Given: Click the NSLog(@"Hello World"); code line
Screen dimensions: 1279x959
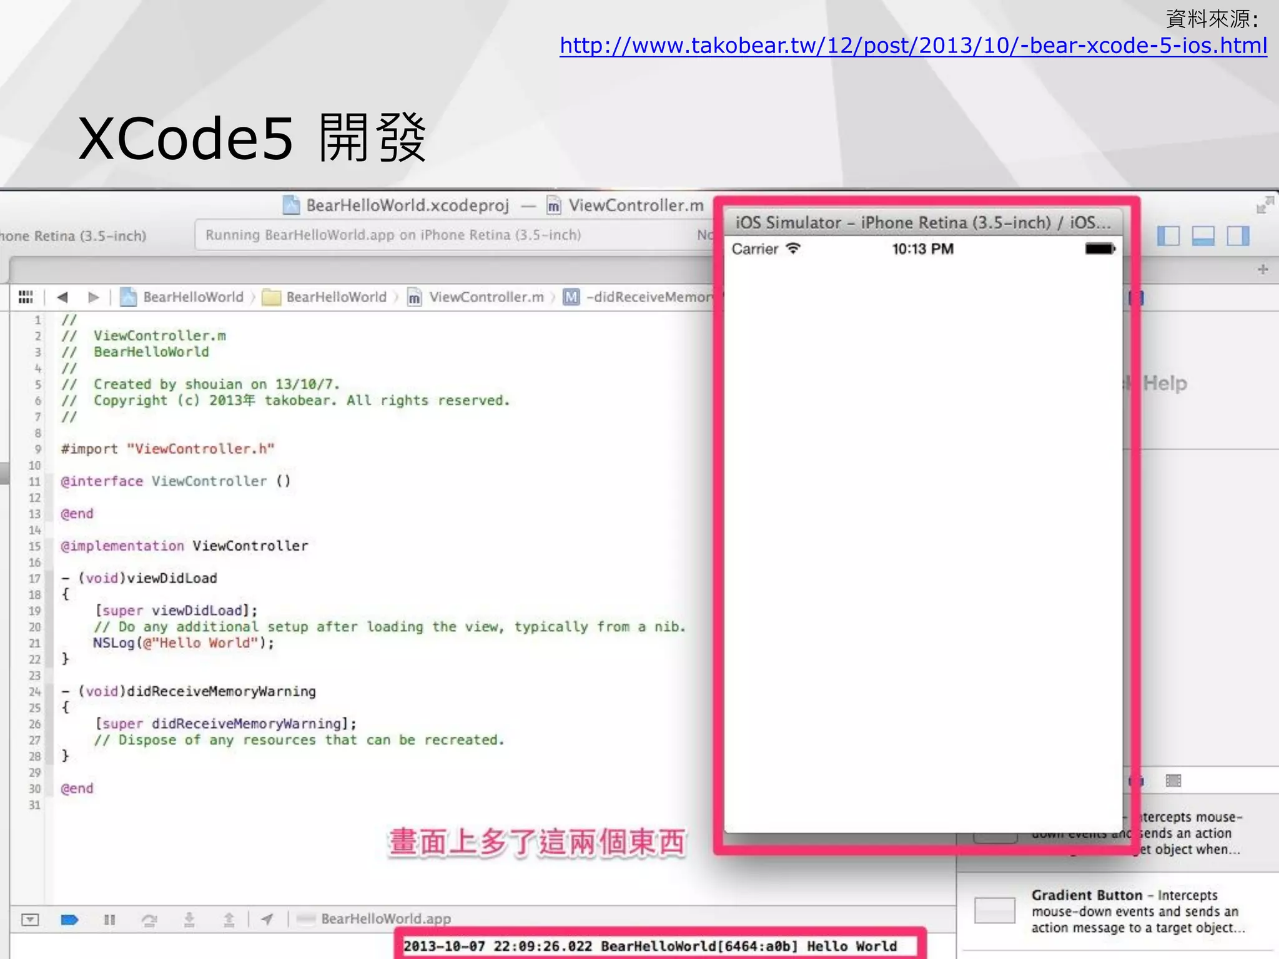Looking at the screenshot, I should coord(184,643).
